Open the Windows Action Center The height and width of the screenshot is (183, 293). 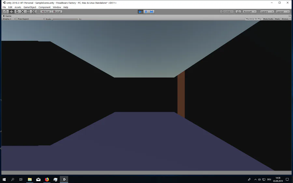pos(287,179)
